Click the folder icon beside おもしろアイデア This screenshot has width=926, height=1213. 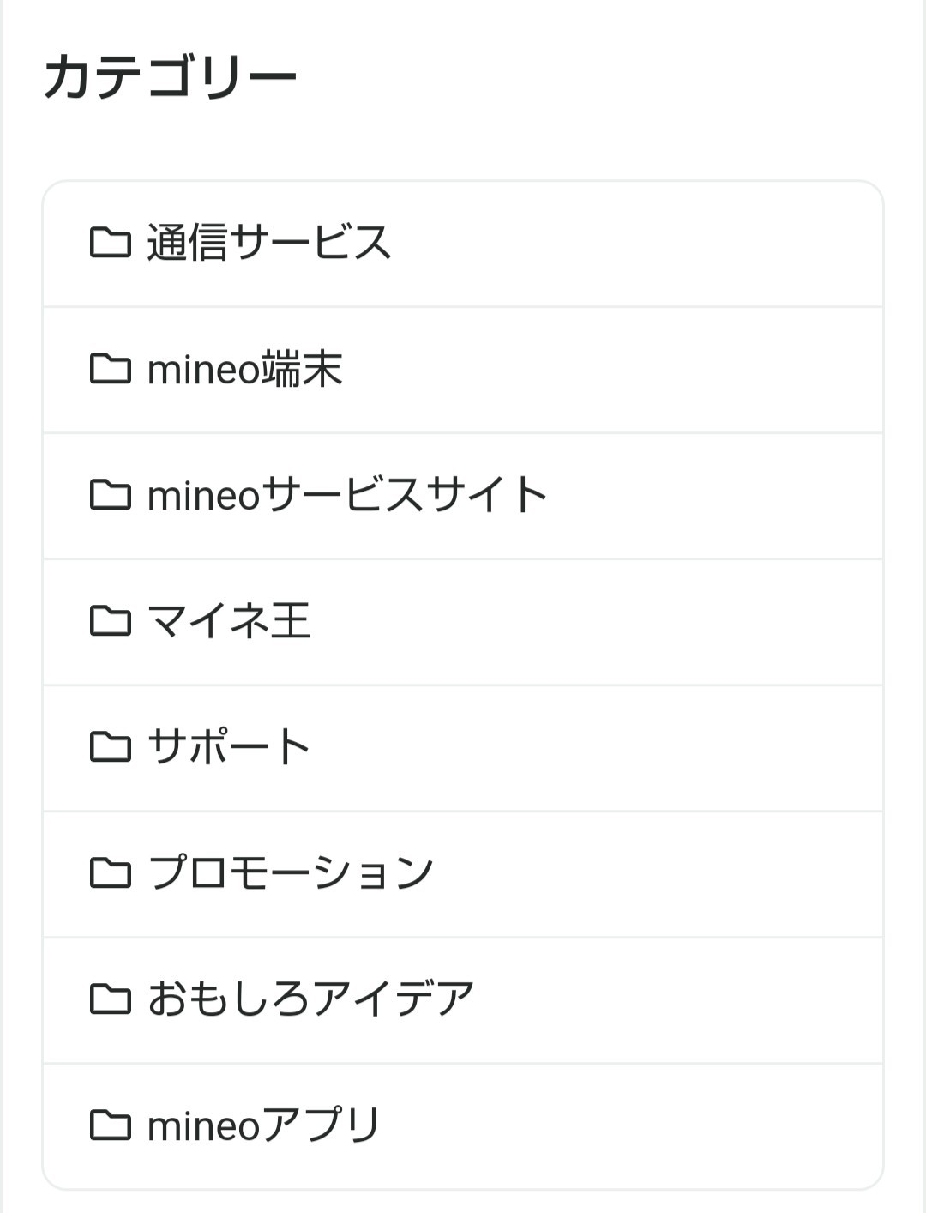(110, 999)
